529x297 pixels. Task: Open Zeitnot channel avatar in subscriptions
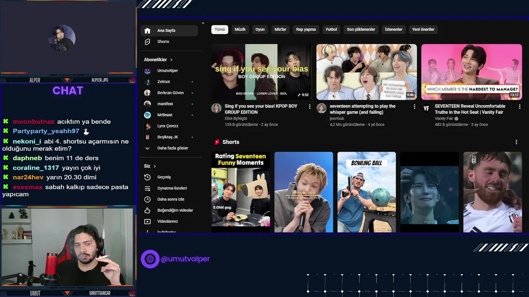tap(148, 82)
